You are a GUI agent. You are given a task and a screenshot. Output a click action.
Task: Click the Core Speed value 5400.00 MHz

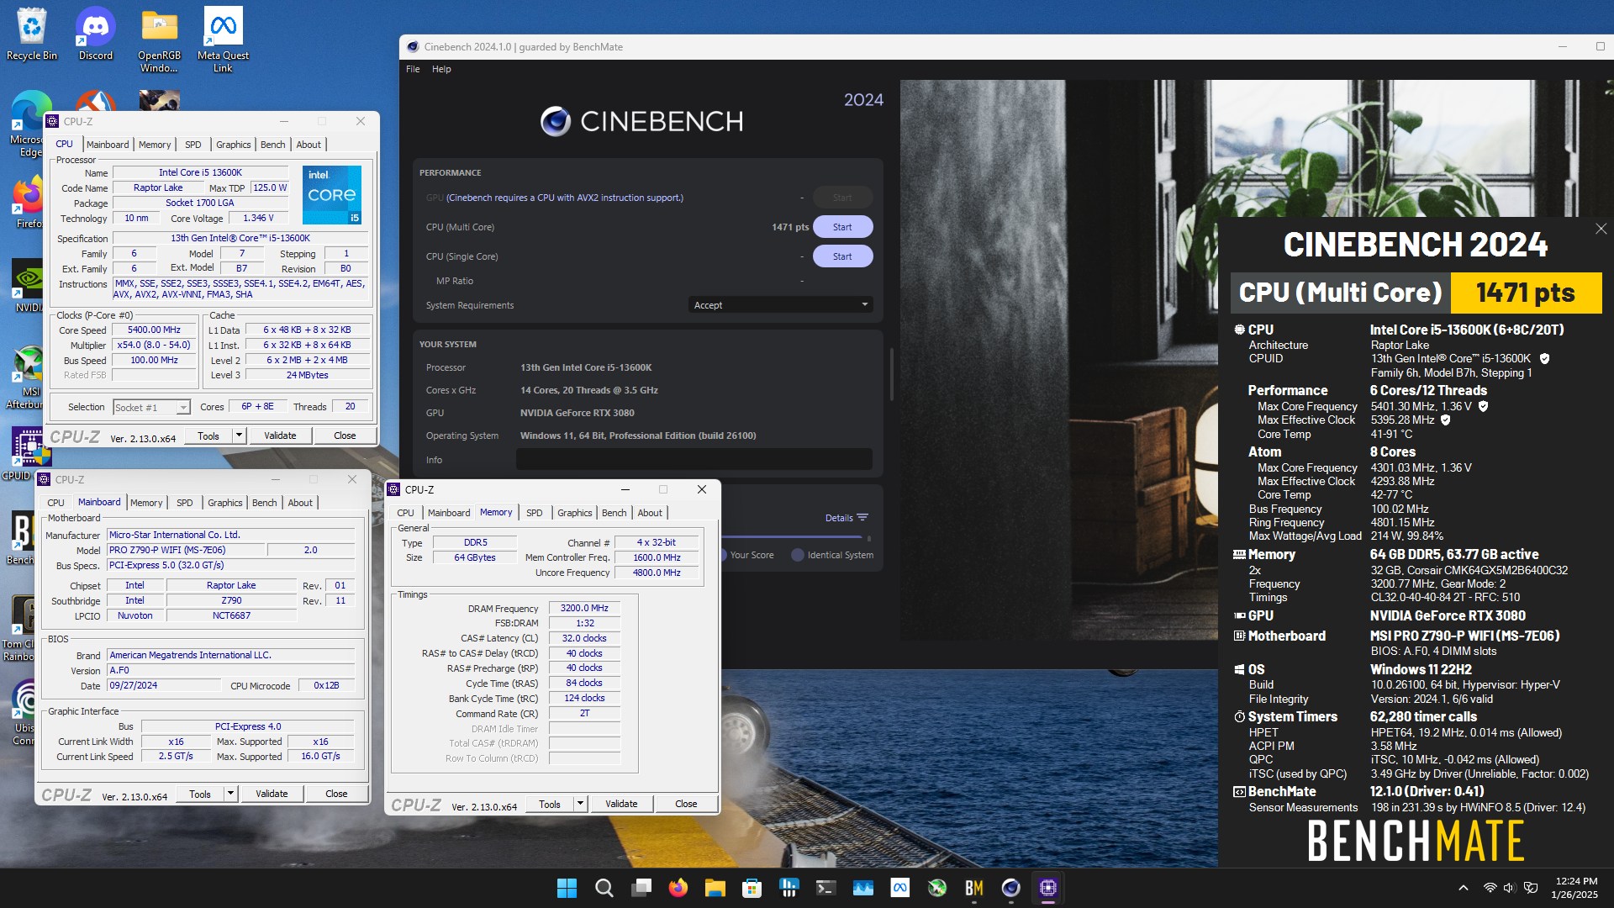[154, 330]
